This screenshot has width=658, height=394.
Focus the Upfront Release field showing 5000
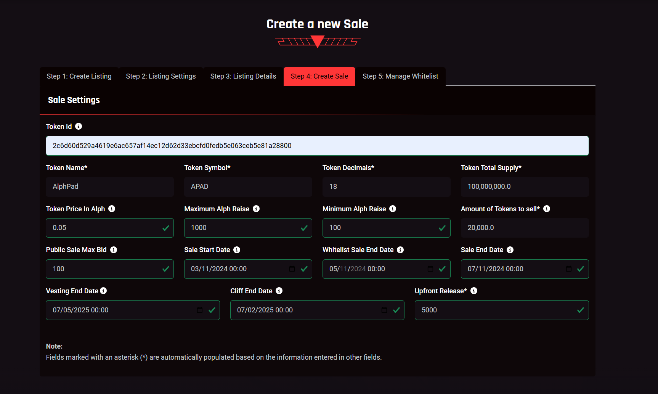(x=496, y=310)
